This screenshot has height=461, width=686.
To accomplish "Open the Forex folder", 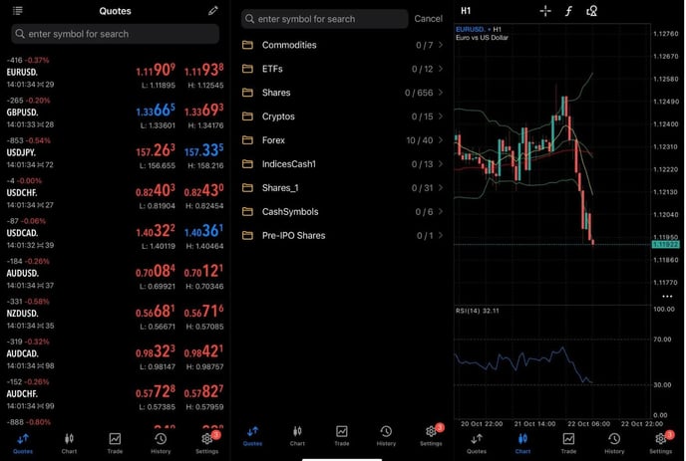I will (343, 140).
